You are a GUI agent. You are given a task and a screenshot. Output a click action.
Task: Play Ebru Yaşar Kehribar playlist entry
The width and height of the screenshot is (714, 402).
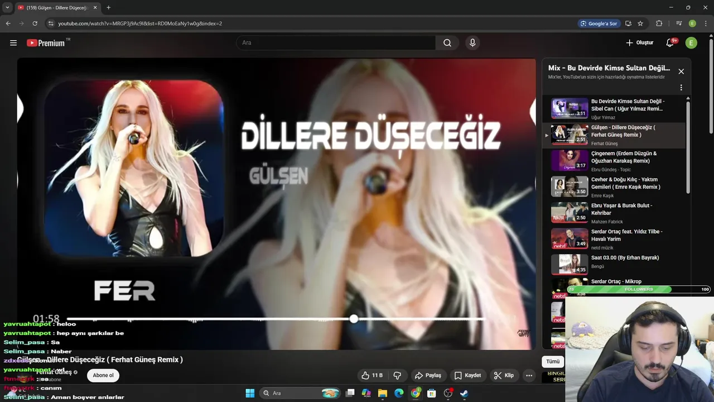(614, 213)
